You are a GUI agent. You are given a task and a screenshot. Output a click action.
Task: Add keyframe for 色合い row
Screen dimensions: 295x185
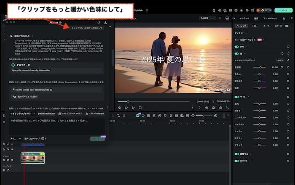(288, 74)
